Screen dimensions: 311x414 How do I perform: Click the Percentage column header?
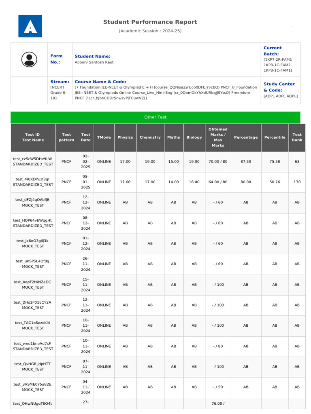pos(246,137)
